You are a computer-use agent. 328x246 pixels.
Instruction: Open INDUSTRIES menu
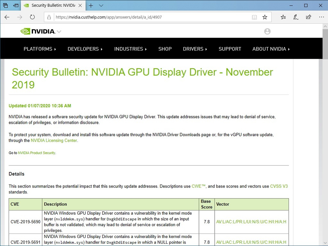131,49
